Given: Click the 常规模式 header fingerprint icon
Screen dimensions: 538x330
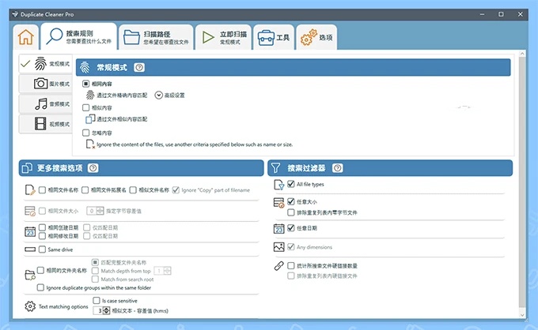Looking at the screenshot, I should pyautogui.click(x=85, y=67).
